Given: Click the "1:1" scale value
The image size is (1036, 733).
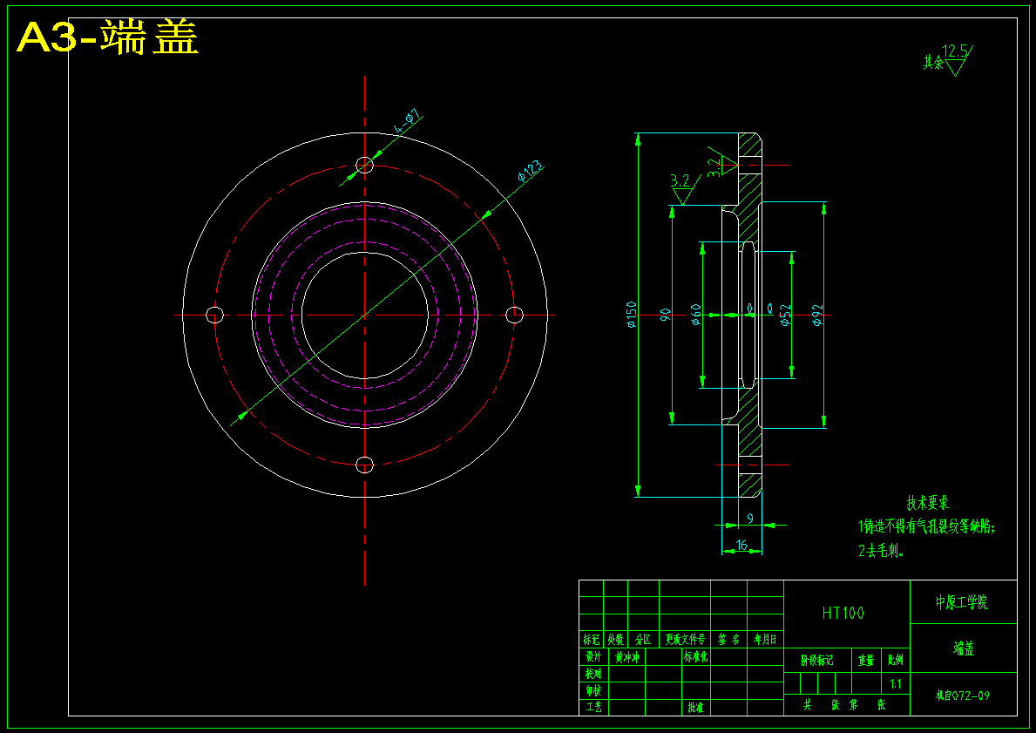Looking at the screenshot, I should click(895, 684).
